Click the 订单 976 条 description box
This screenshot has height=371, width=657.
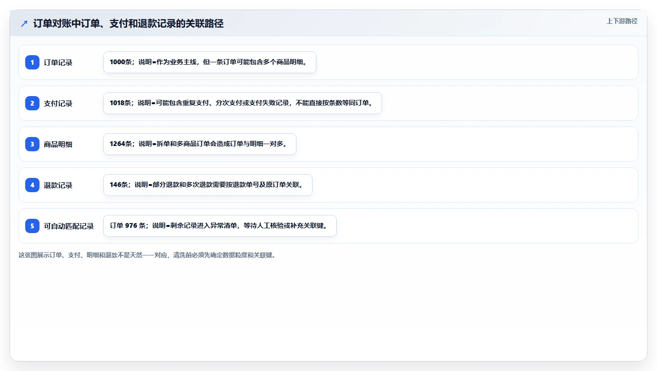(x=220, y=226)
